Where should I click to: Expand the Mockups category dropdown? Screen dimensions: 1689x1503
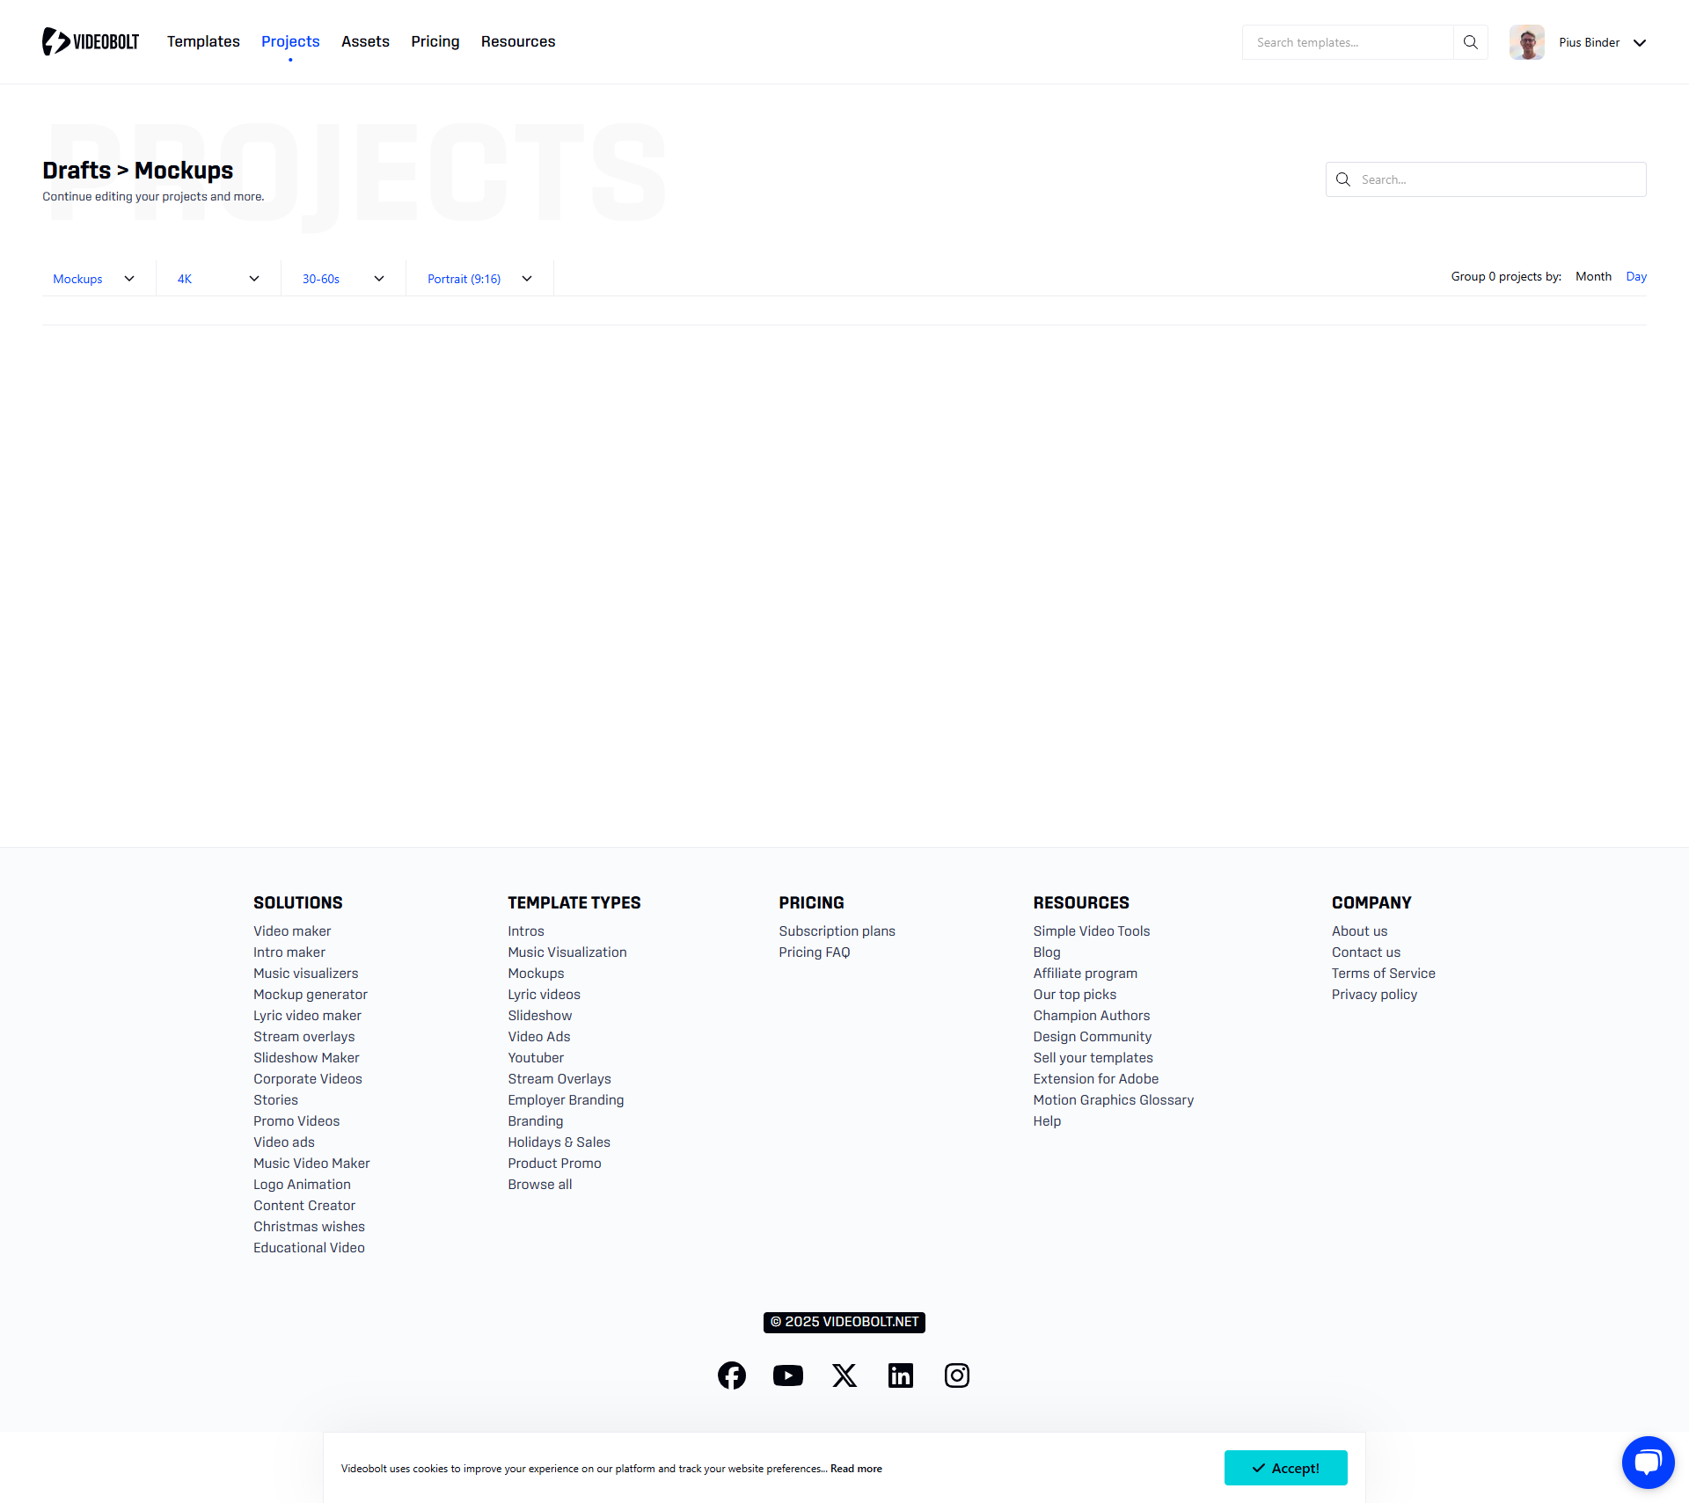point(94,279)
